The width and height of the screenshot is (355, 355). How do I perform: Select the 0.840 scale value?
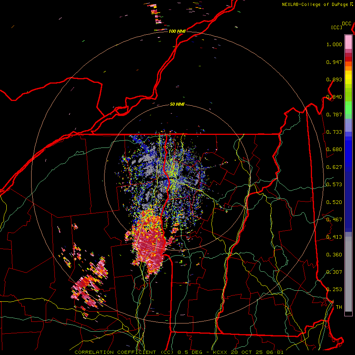pos(334,97)
